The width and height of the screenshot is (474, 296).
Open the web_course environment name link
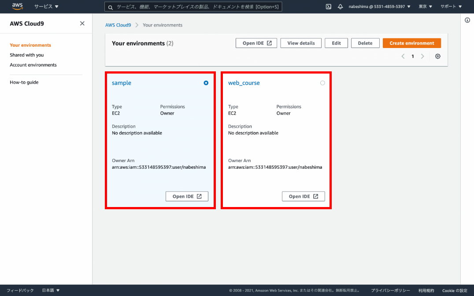(x=244, y=83)
